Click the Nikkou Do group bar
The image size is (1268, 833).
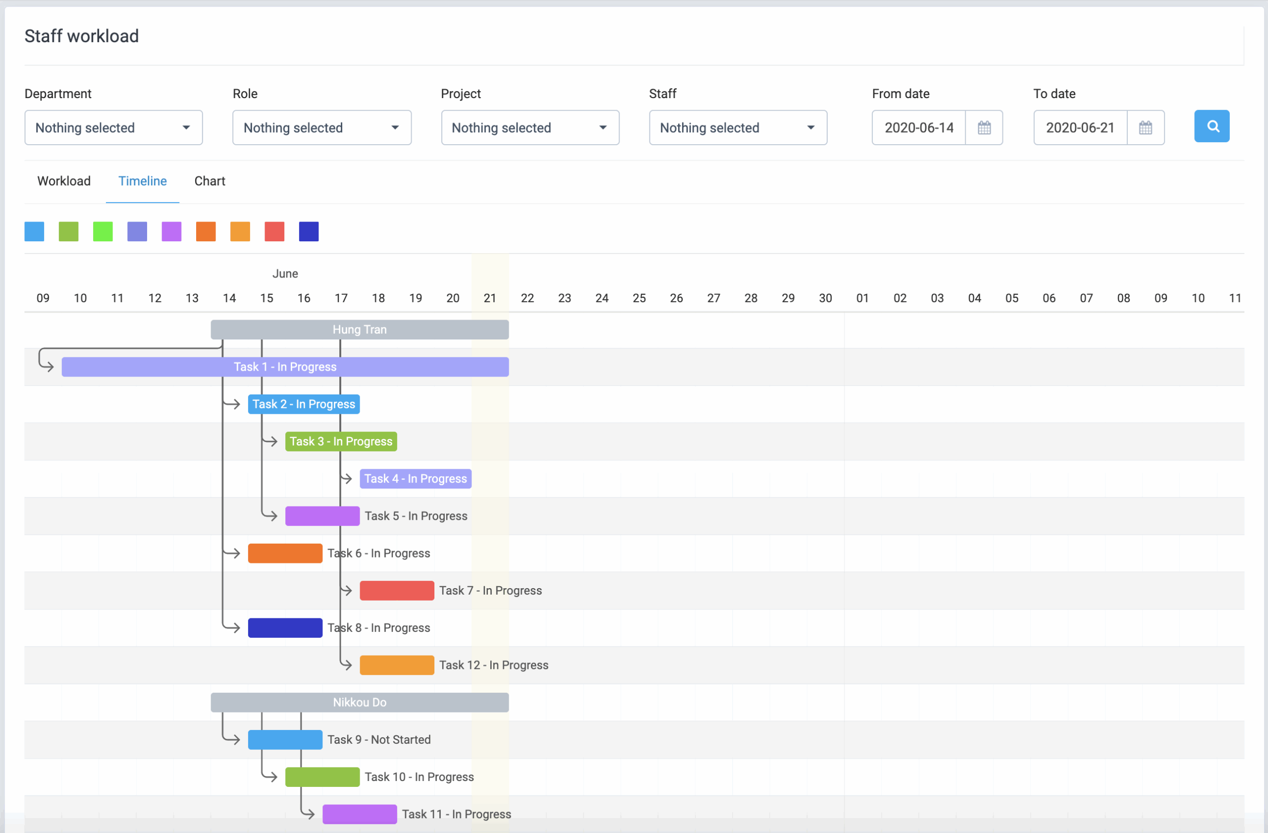[x=359, y=702]
